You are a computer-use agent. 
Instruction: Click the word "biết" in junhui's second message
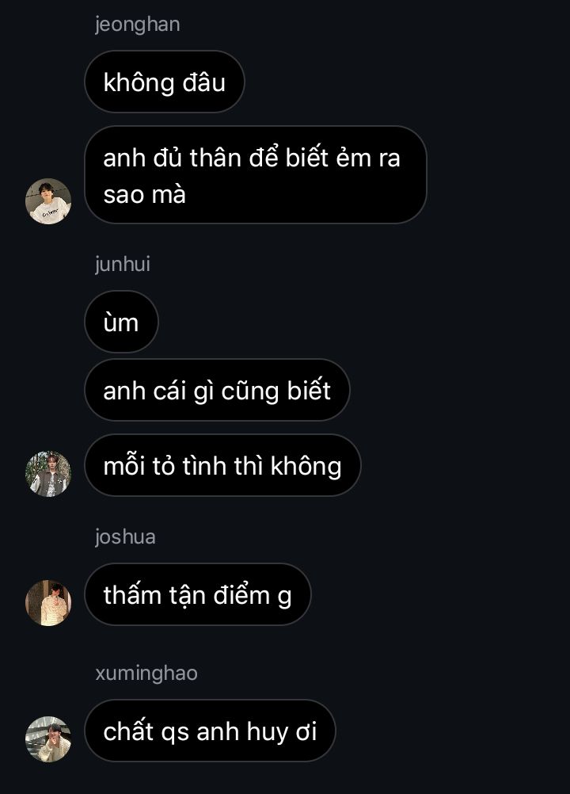(x=309, y=391)
